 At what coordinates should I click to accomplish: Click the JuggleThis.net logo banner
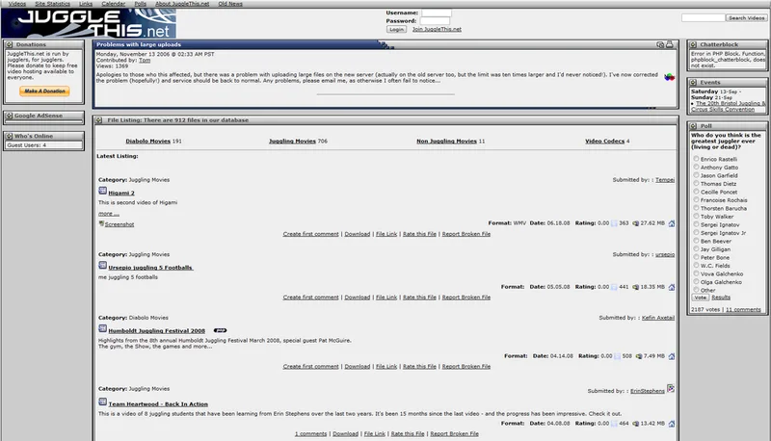tap(89, 23)
